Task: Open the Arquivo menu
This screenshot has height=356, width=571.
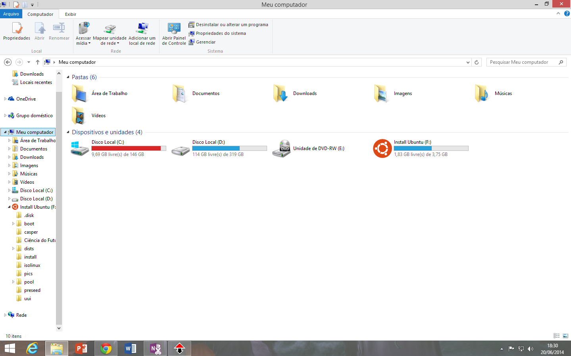Action: [11, 14]
